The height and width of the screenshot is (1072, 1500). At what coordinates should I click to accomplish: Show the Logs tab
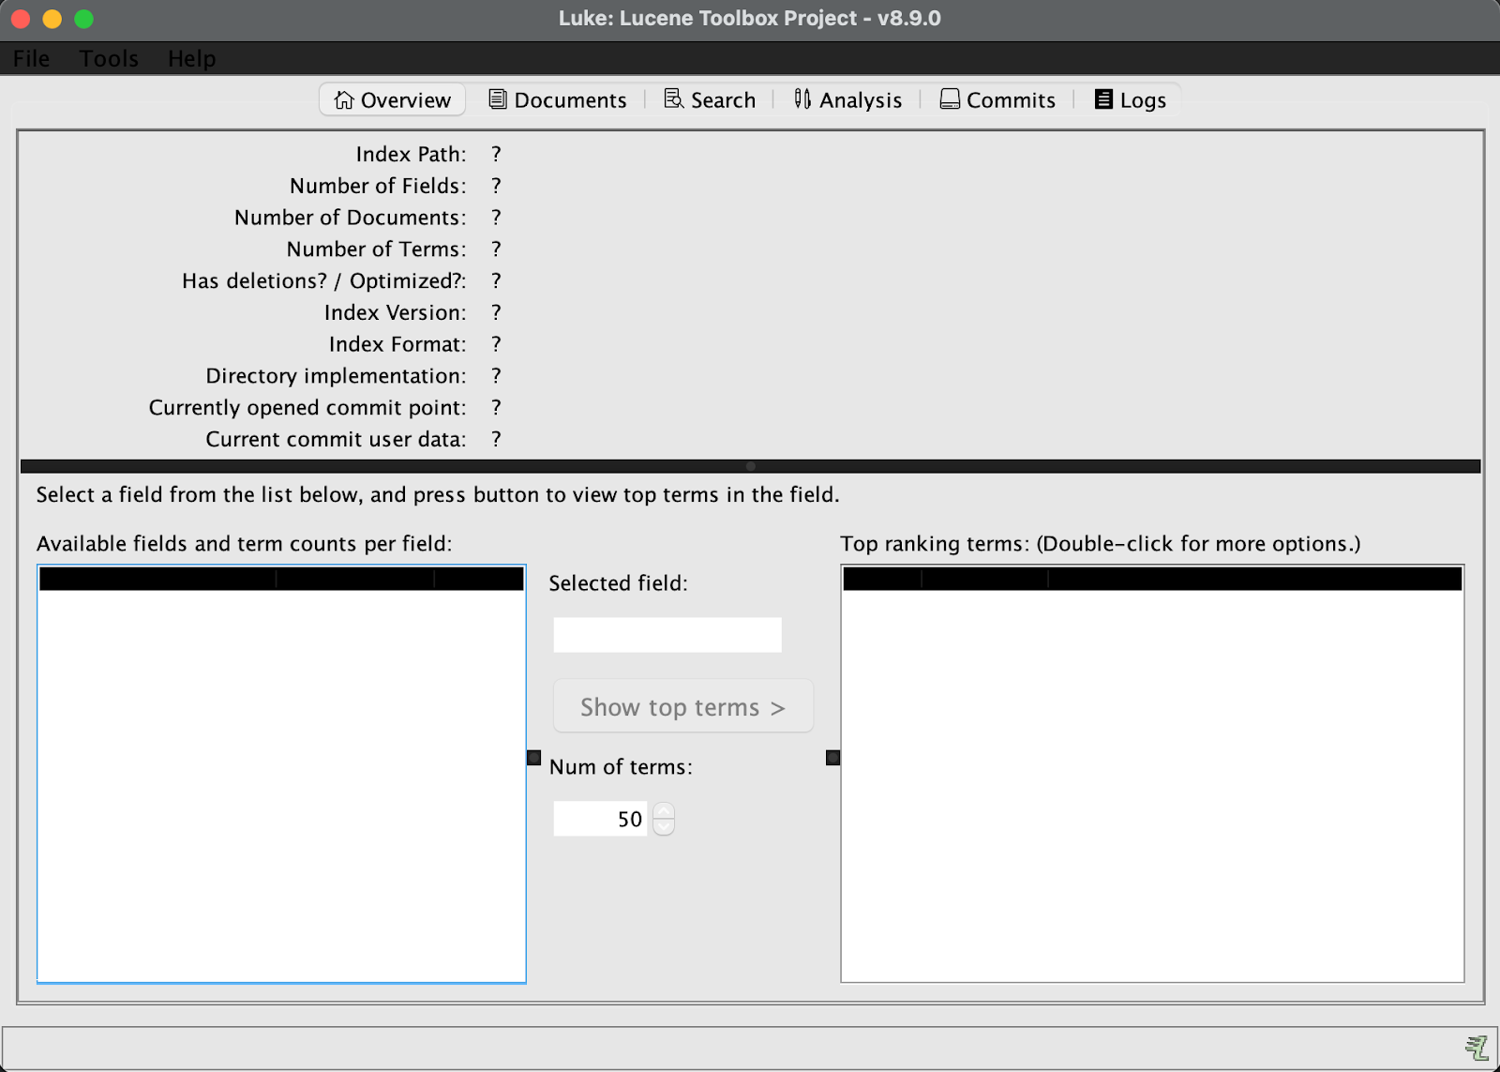pos(1131,99)
